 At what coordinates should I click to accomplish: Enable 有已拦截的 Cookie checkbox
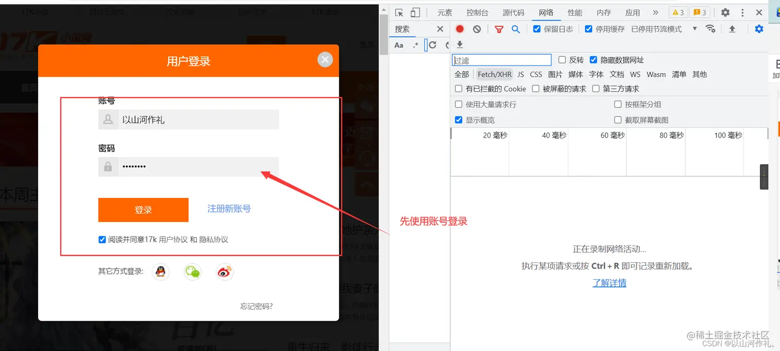[x=459, y=89]
